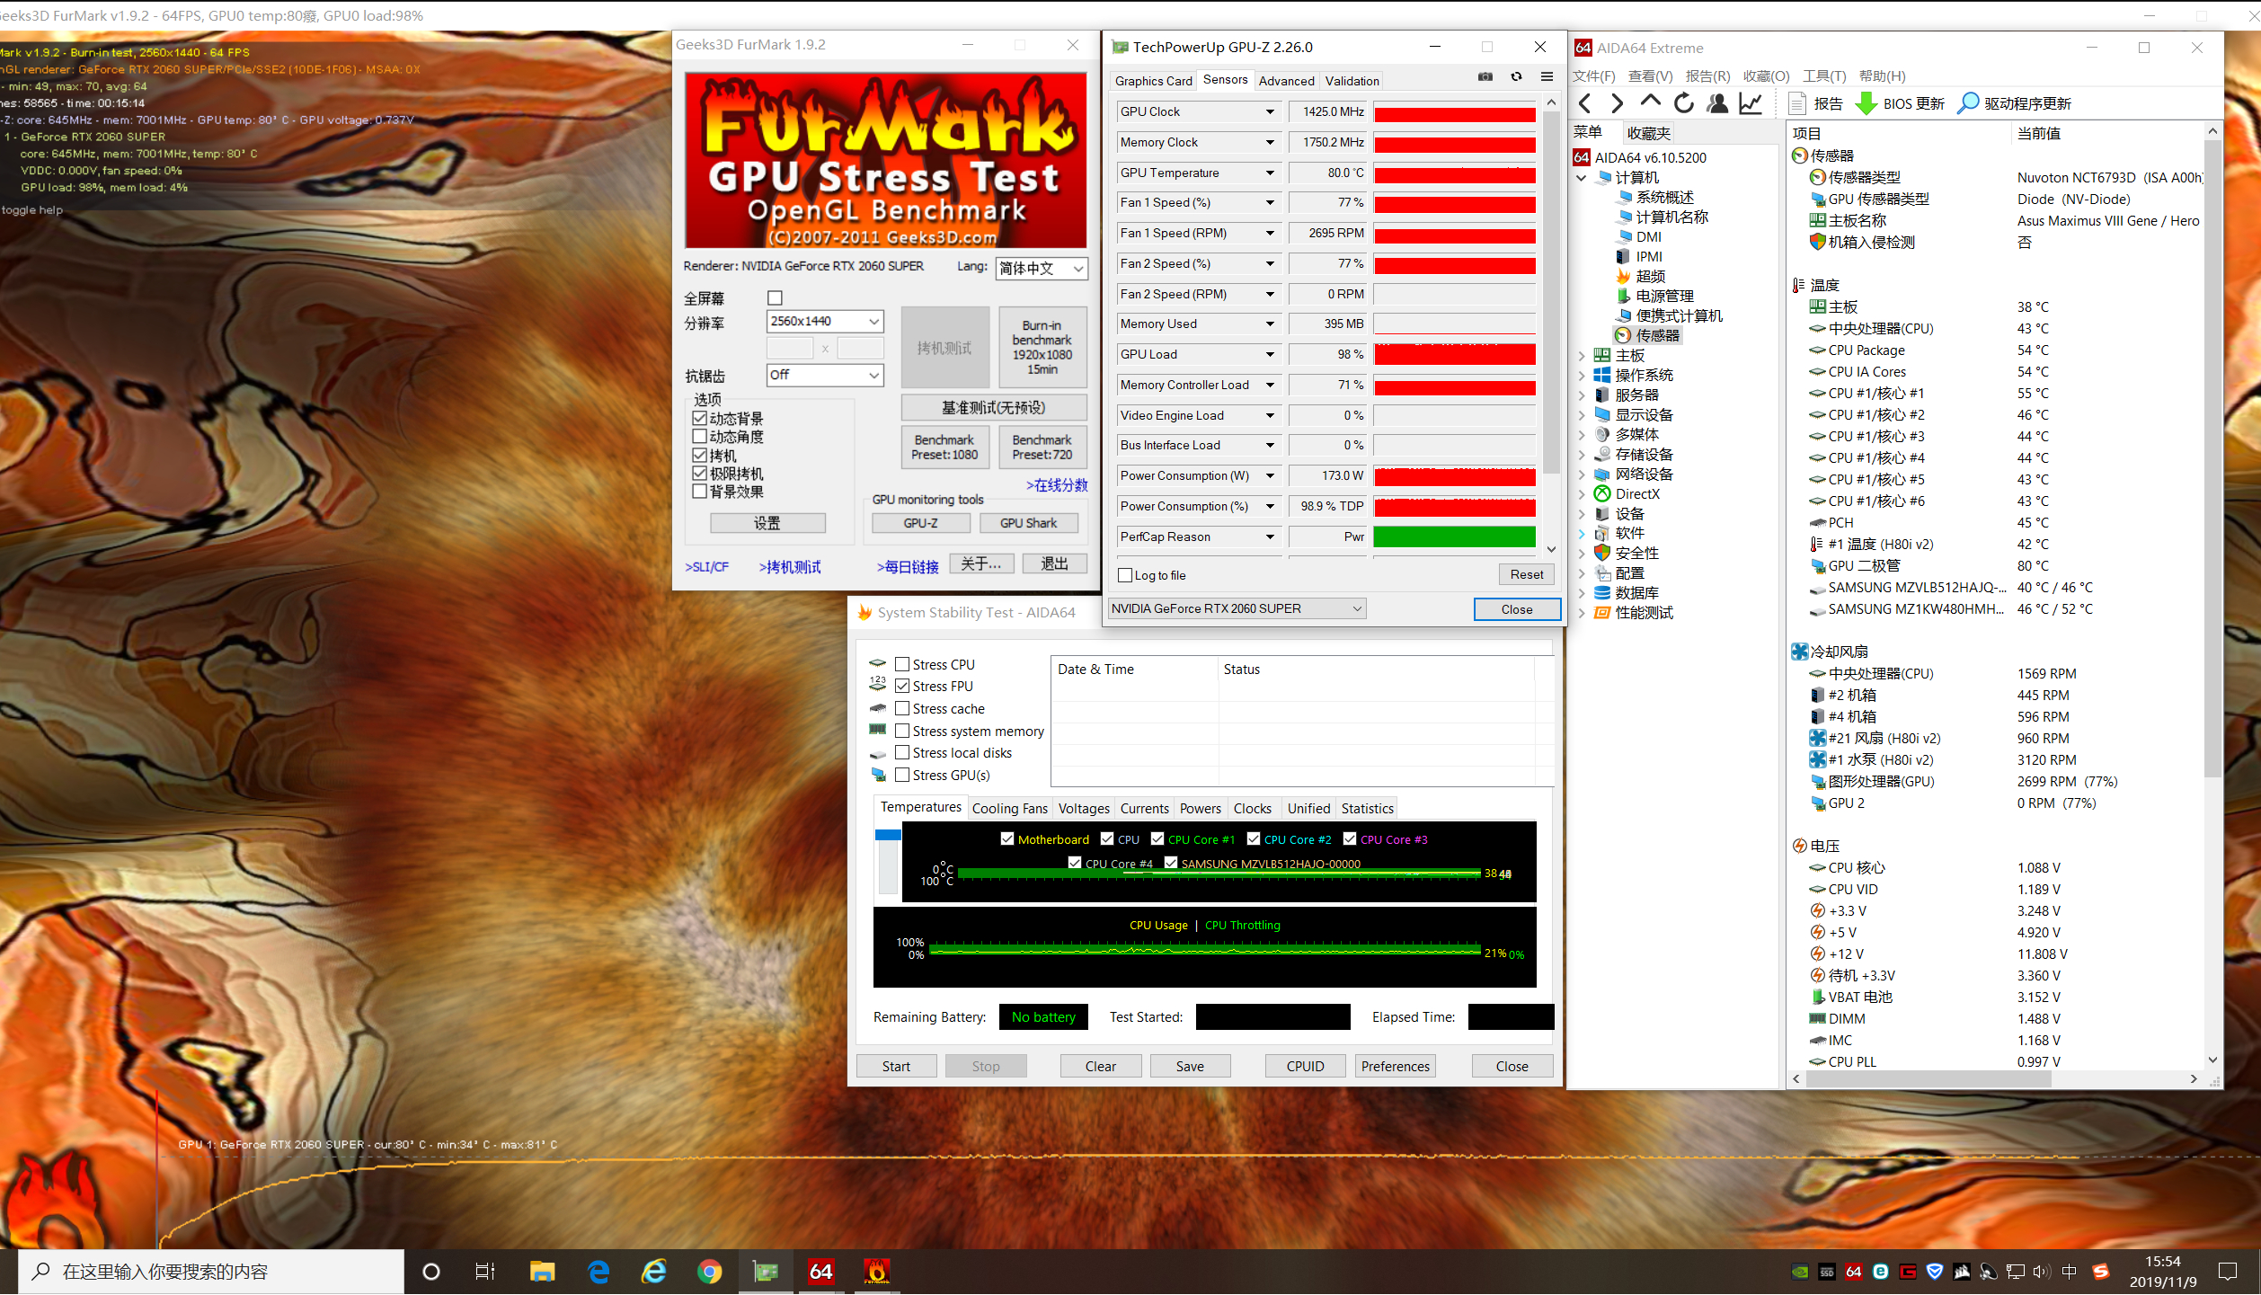Check the Log to file option
This screenshot has width=2261, height=1295.
[1125, 575]
